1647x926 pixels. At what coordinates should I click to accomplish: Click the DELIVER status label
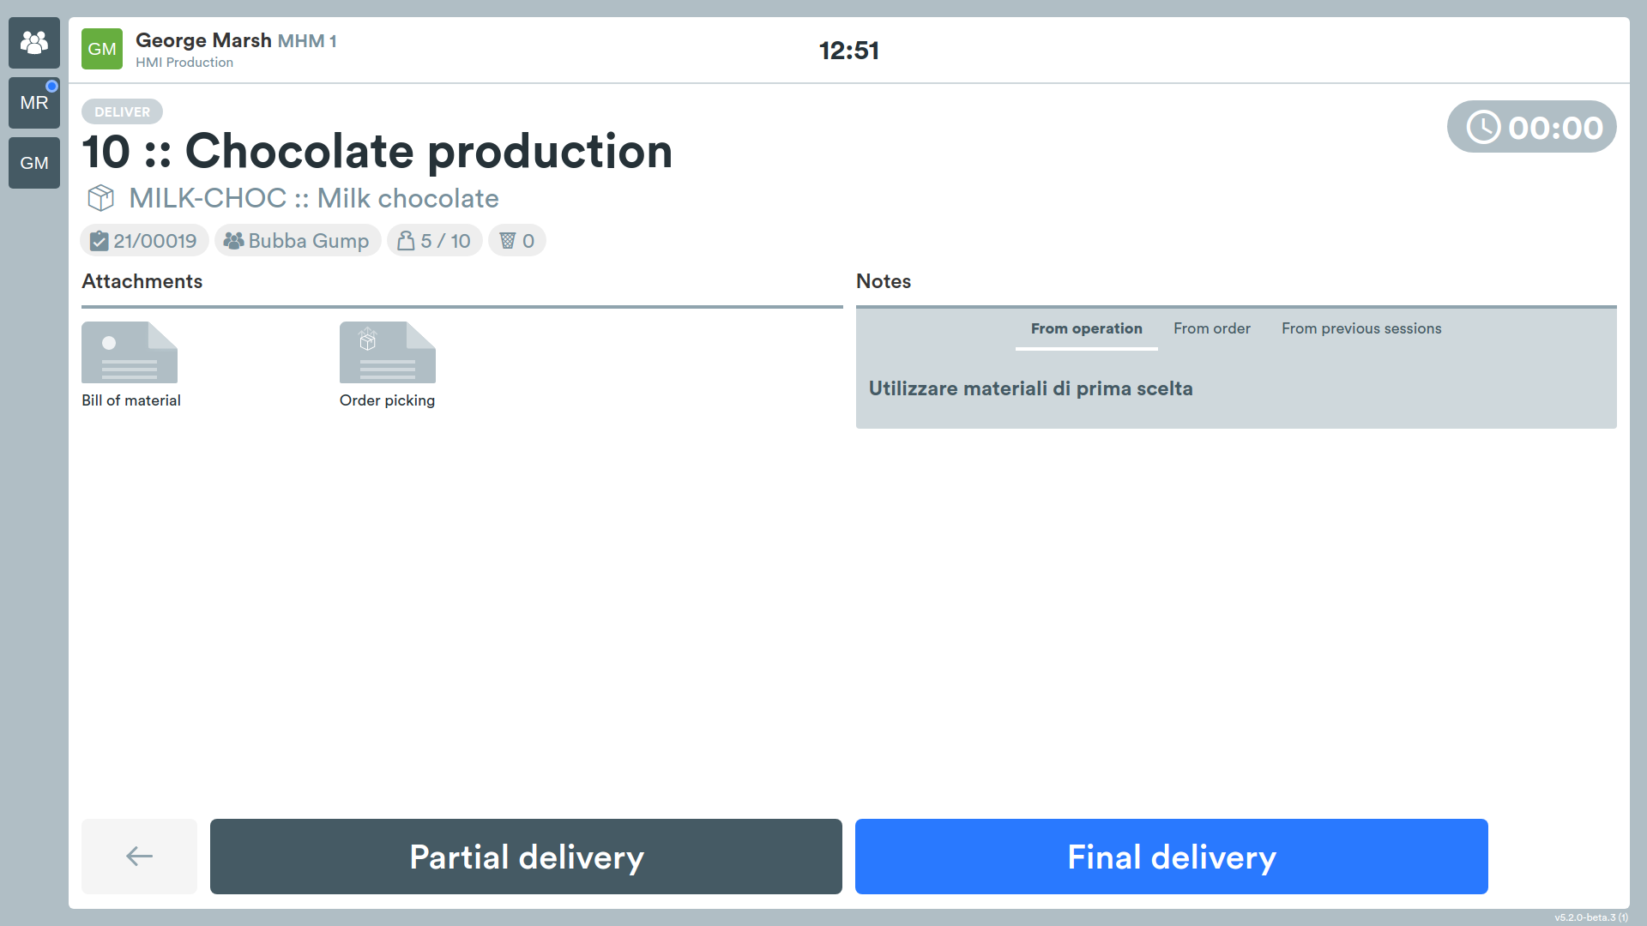coord(122,111)
